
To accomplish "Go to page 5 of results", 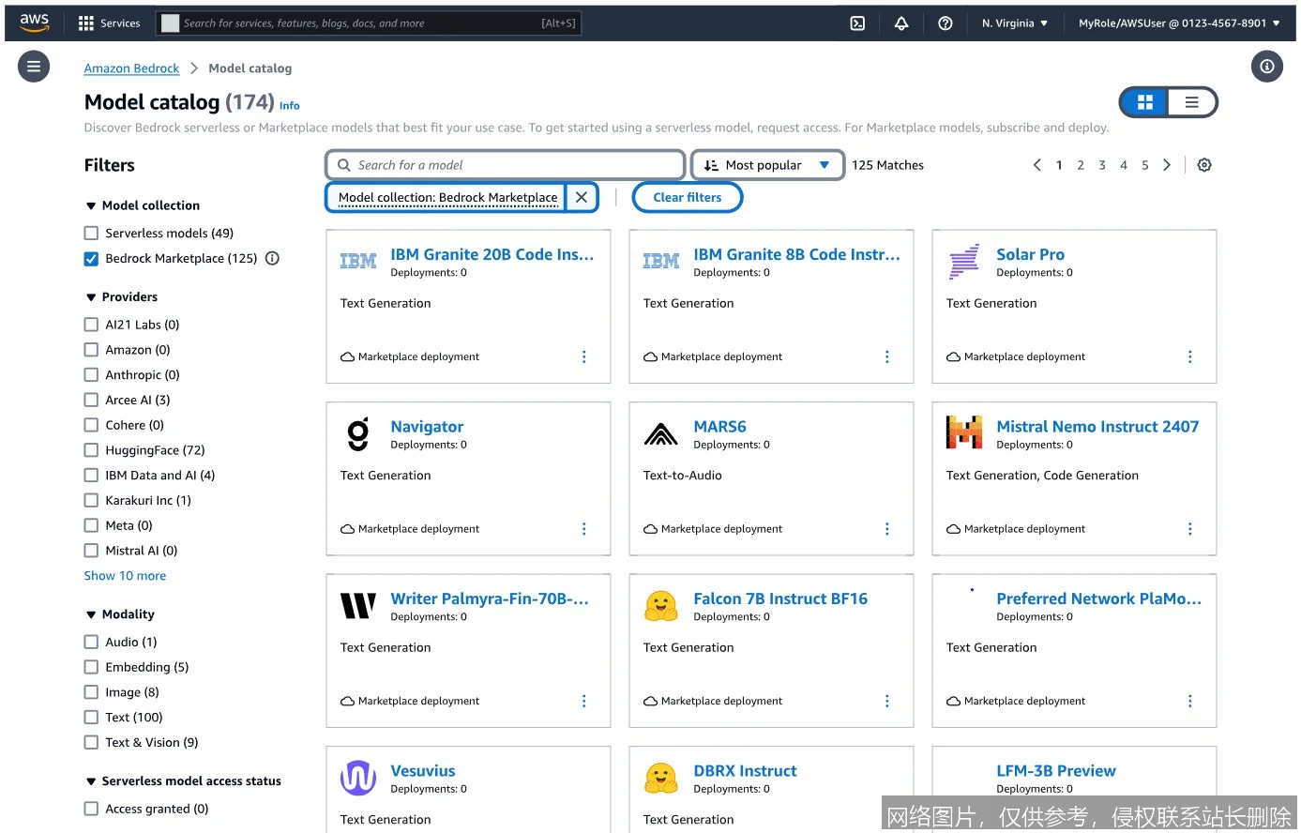I will 1145,165.
